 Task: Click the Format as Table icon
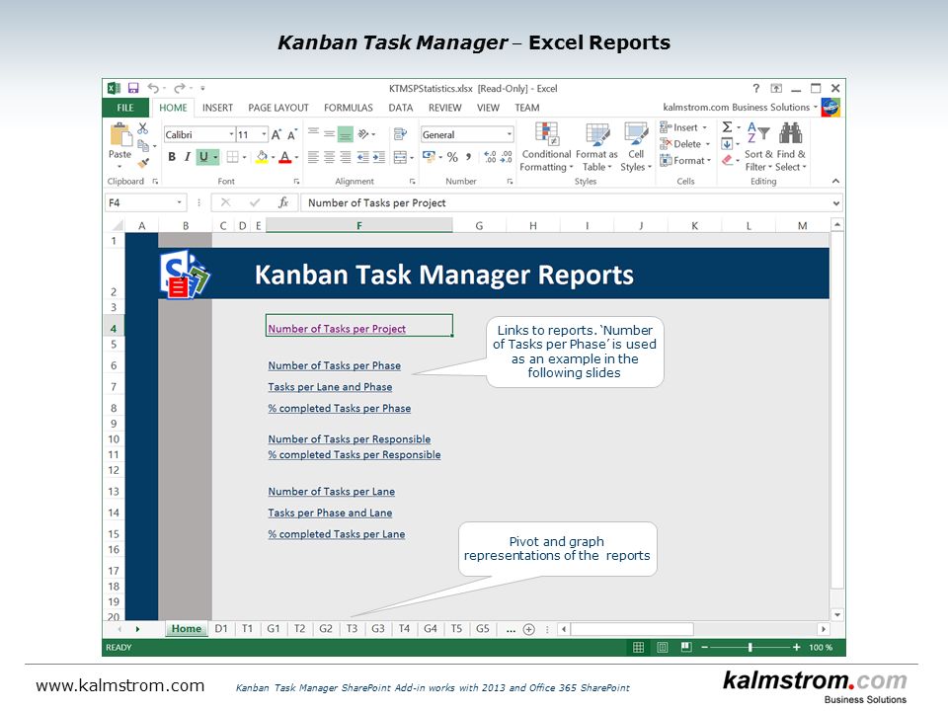[596, 135]
